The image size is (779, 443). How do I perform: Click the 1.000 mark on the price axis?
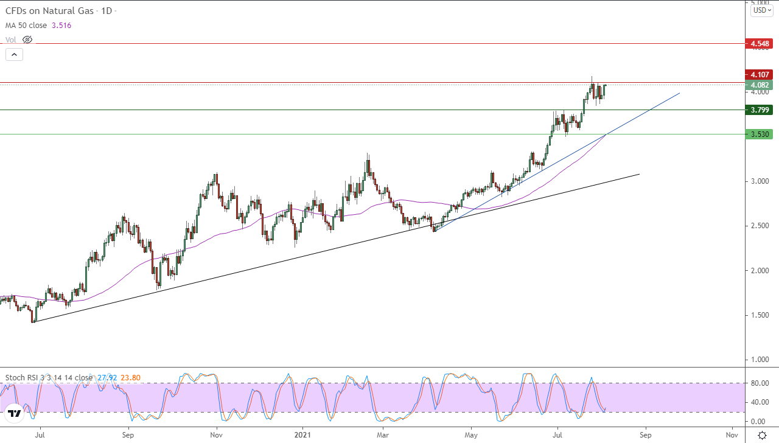(760, 360)
